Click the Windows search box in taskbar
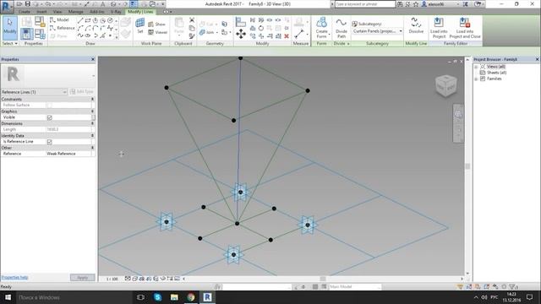Image resolution: width=541 pixels, height=304 pixels. (74, 297)
